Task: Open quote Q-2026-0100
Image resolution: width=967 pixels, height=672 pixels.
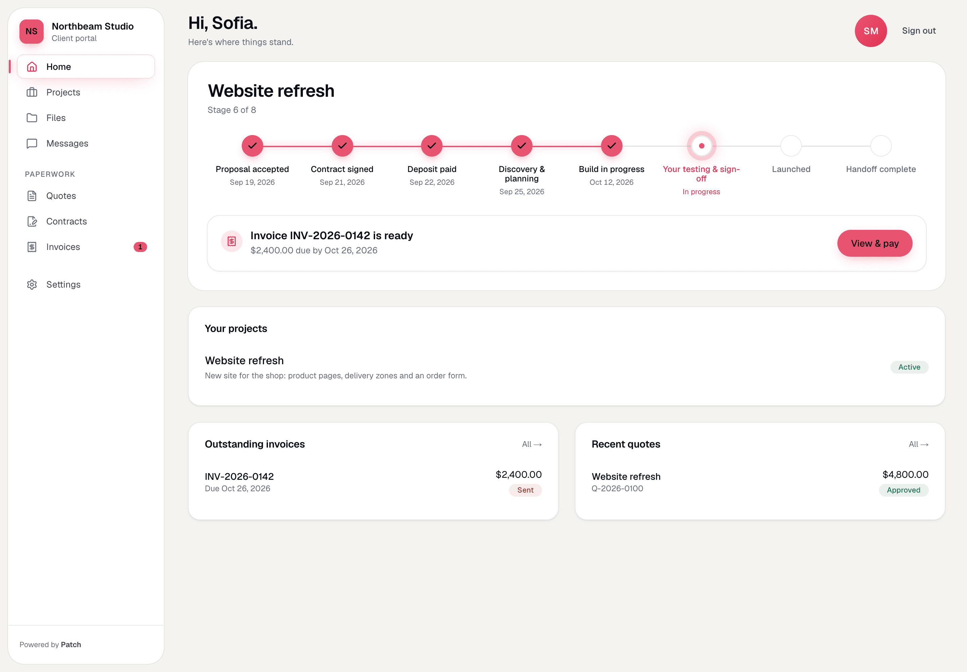Action: coord(760,482)
